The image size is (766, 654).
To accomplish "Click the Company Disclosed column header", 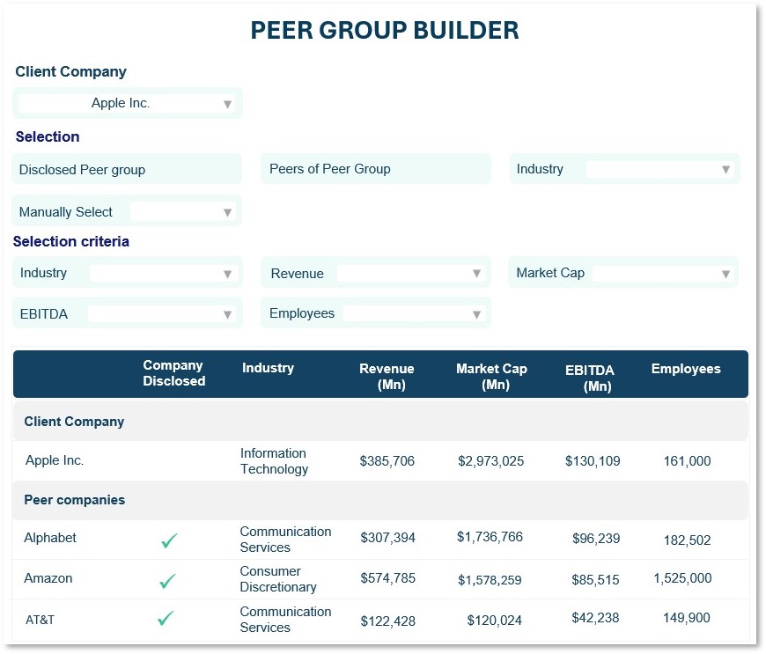I will pyautogui.click(x=173, y=373).
